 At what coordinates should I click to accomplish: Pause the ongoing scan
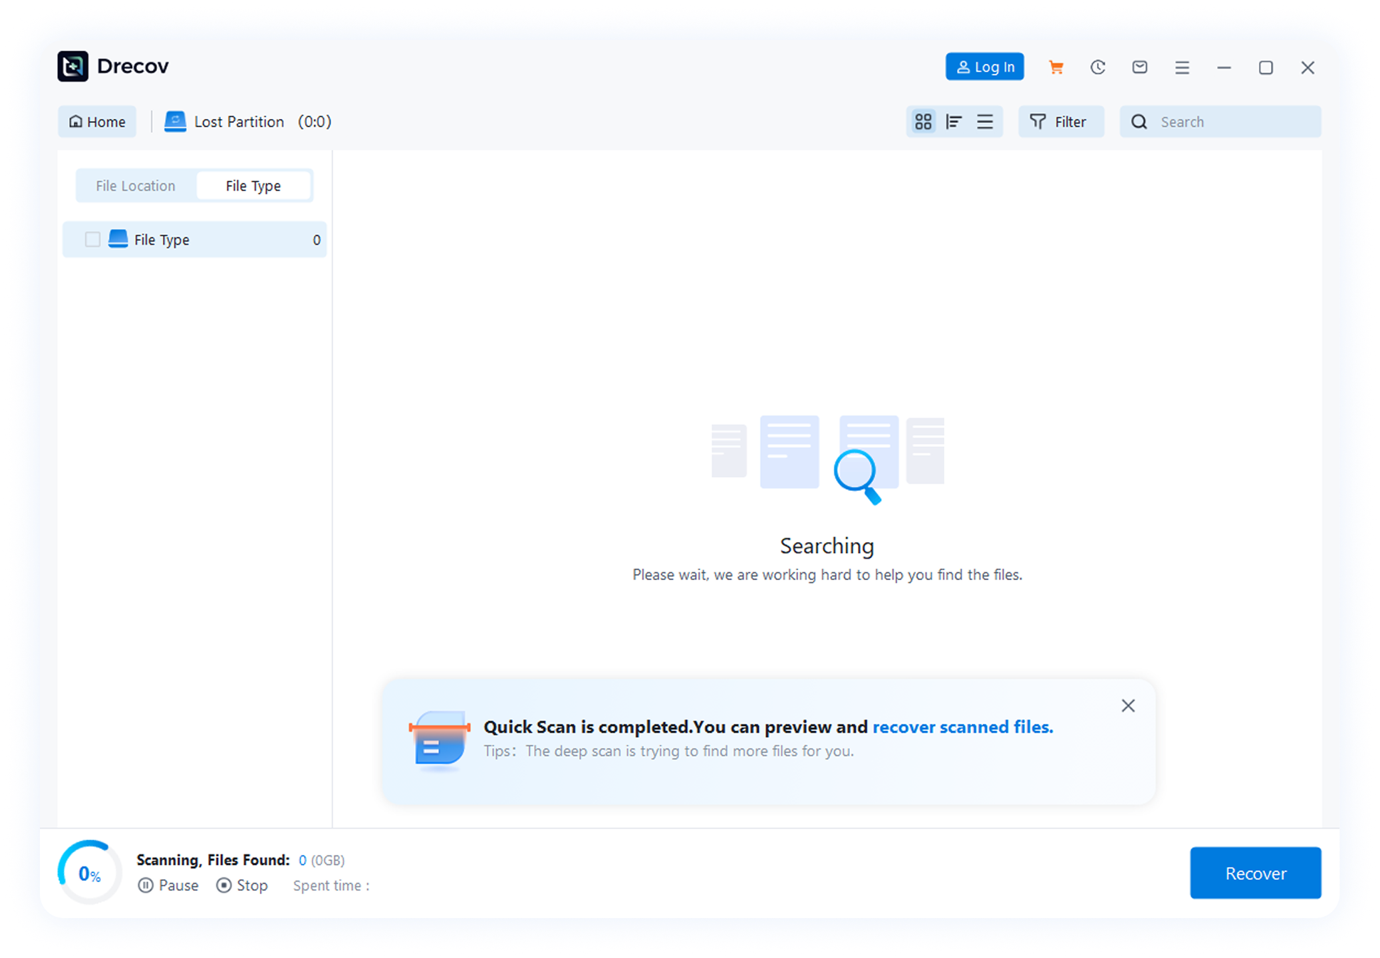pos(168,885)
